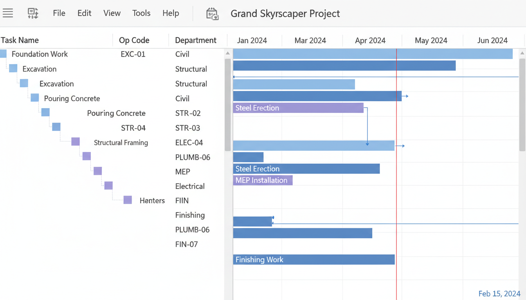Click the Finishing Work Gantt bar
526x300 pixels.
[314, 259]
